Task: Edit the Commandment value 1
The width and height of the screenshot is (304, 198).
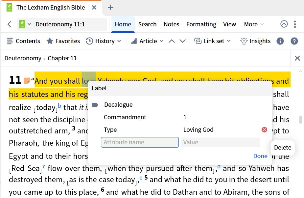Action: [185, 117]
